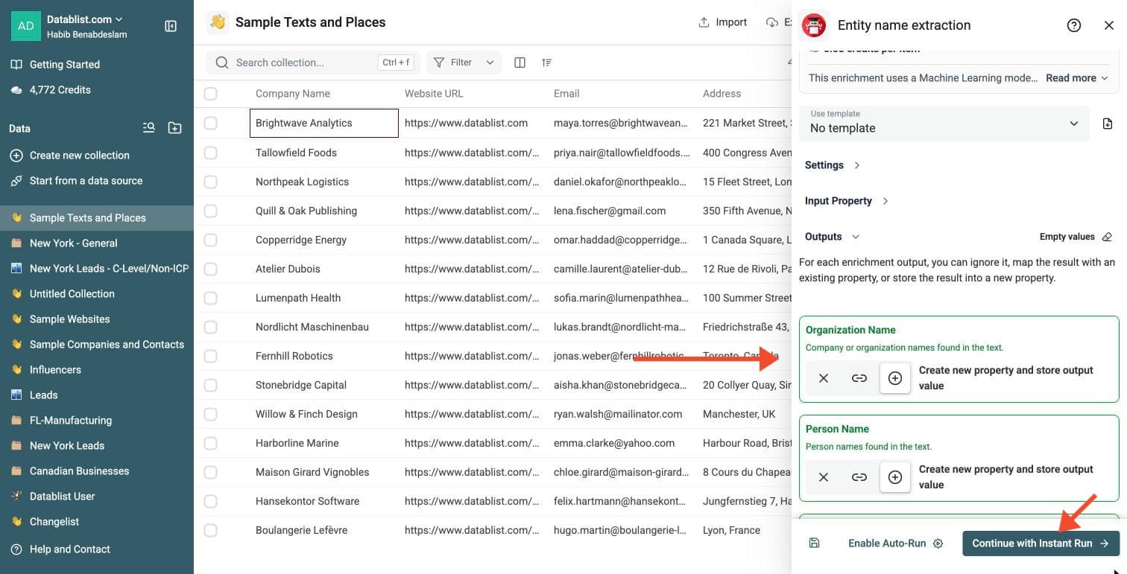Map Organization Name to existing property
The height and width of the screenshot is (574, 1127).
pyautogui.click(x=859, y=378)
